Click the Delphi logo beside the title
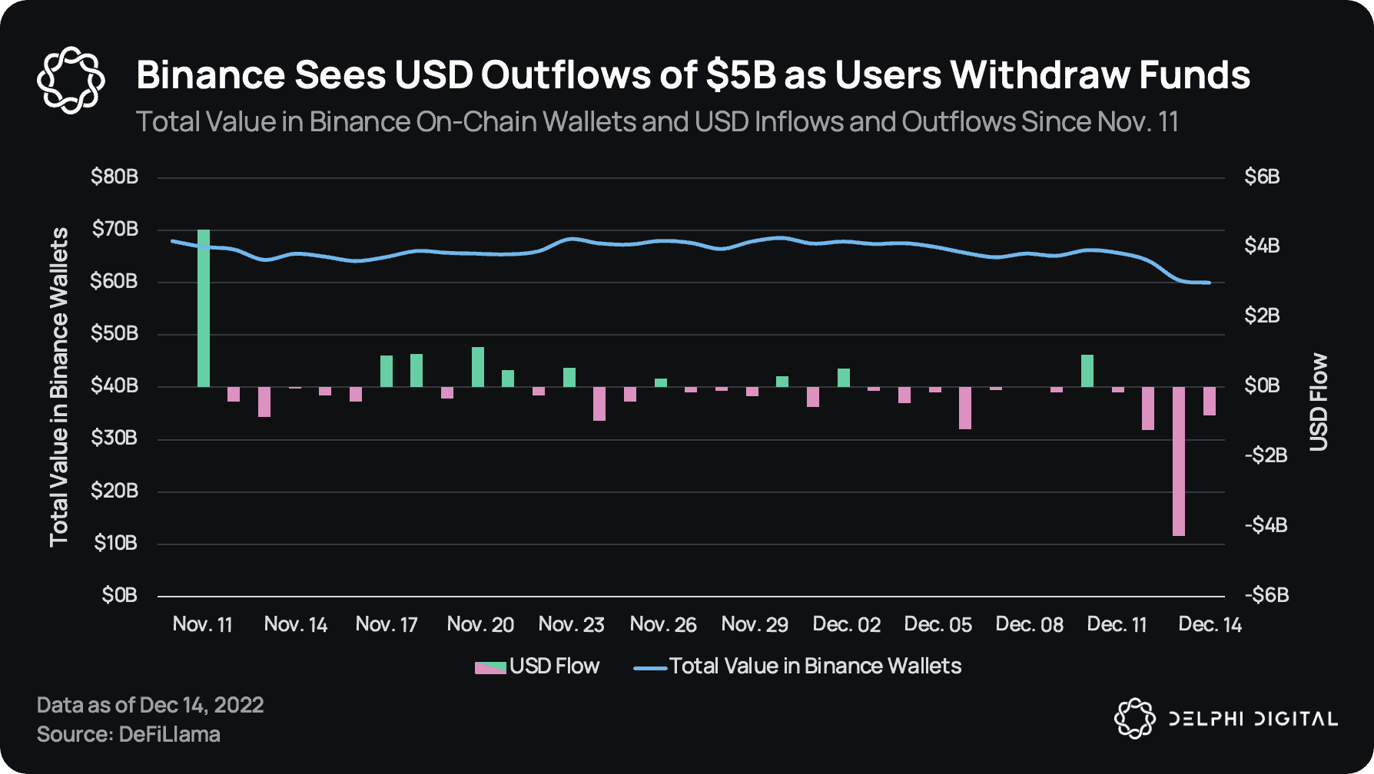The width and height of the screenshot is (1374, 774). tap(71, 80)
